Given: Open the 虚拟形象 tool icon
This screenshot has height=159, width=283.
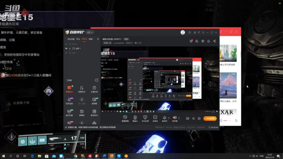Looking at the screenshot, I should [x=69, y=113].
